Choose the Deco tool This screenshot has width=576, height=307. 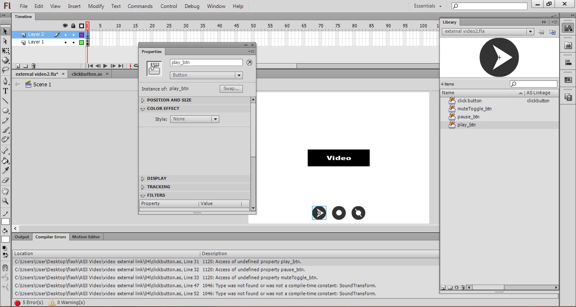pos(5,139)
